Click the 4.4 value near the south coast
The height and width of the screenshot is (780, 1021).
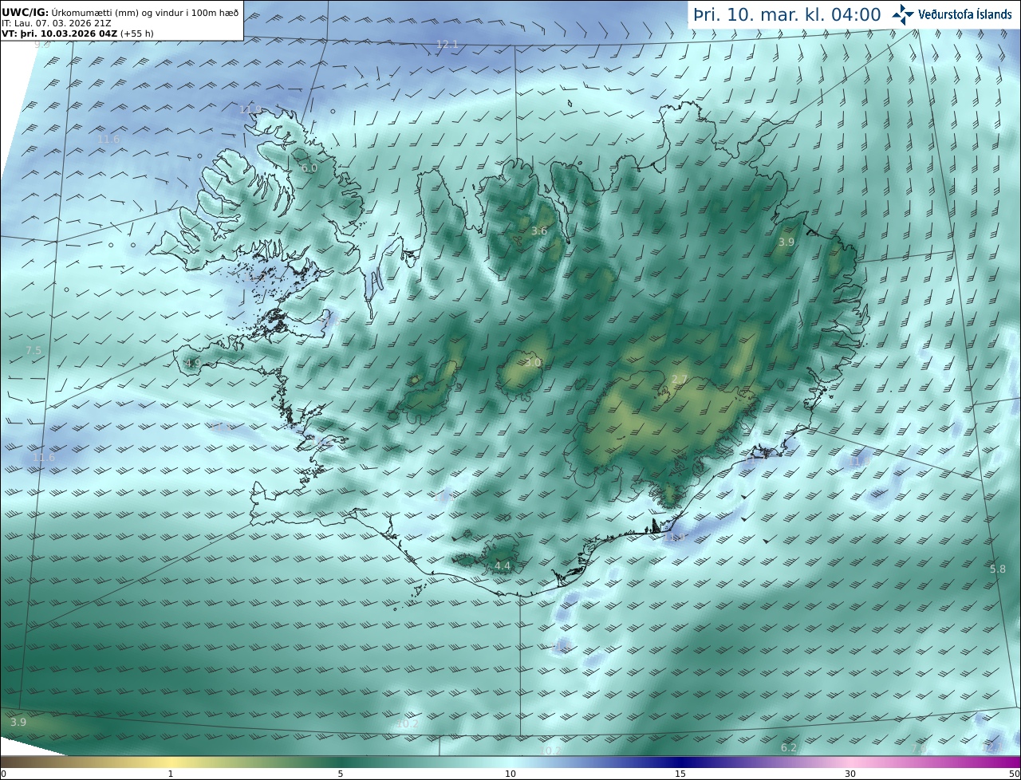pos(503,566)
